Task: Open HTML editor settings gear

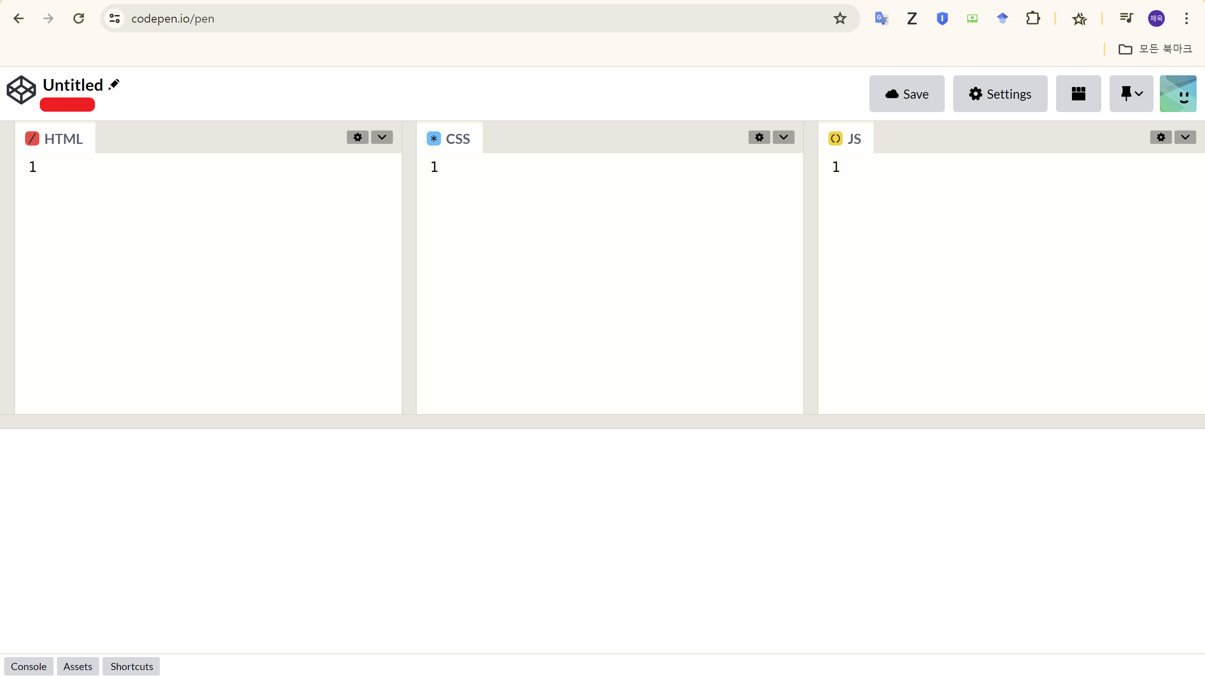Action: 357,137
